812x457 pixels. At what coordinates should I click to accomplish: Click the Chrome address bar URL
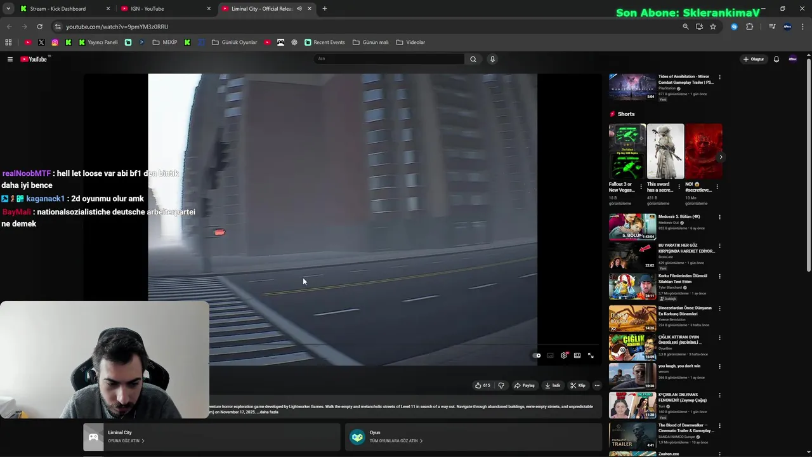[117, 27]
